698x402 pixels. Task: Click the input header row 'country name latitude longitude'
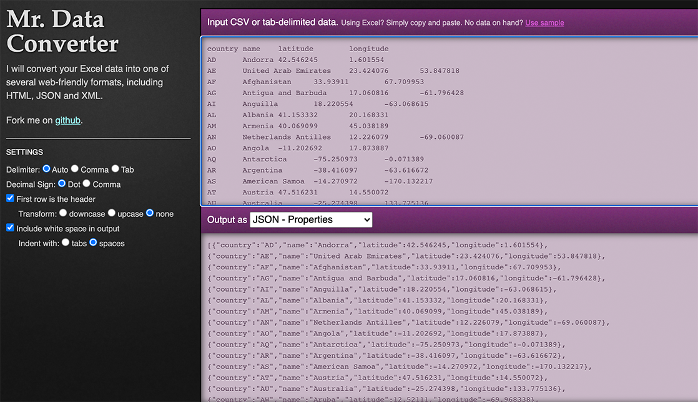298,49
